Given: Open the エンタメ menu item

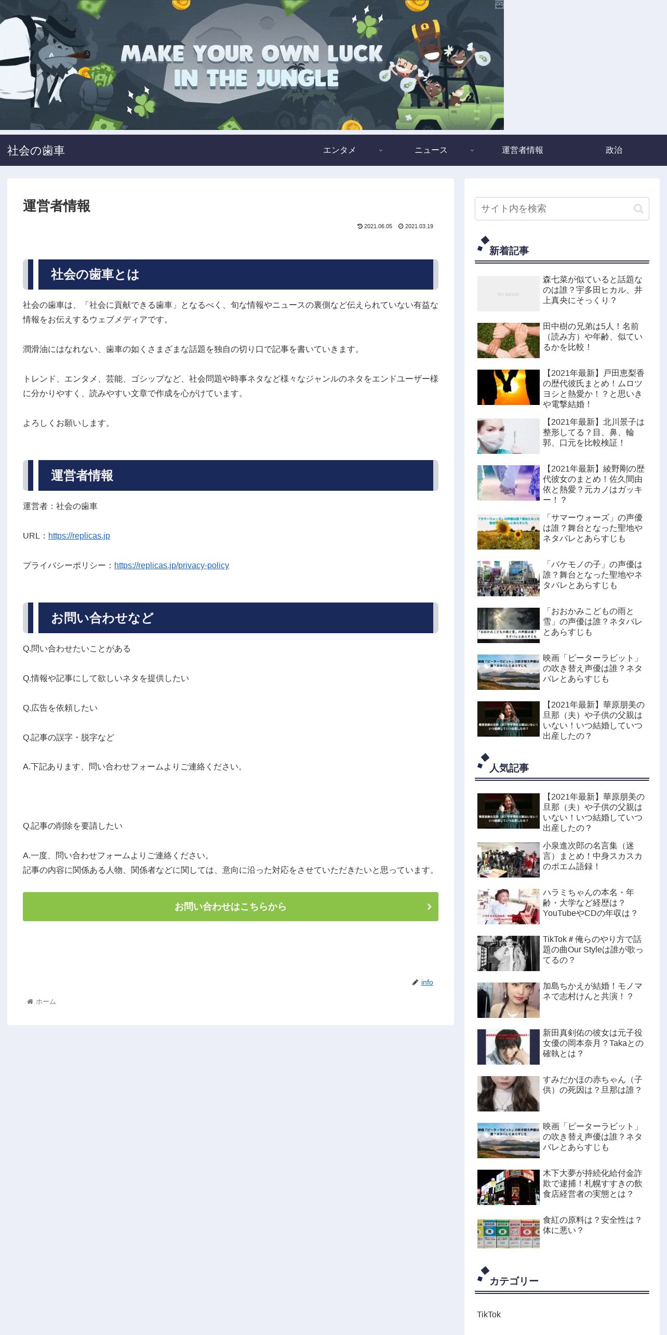Looking at the screenshot, I should 339,150.
